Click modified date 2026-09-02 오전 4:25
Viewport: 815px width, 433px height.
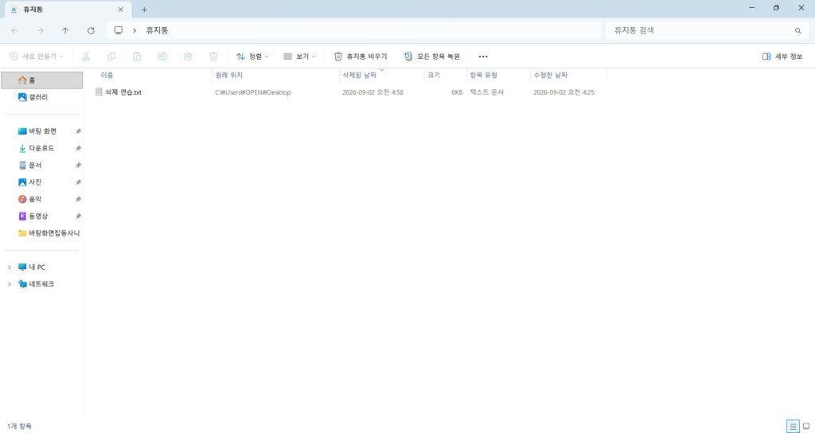pyautogui.click(x=563, y=92)
